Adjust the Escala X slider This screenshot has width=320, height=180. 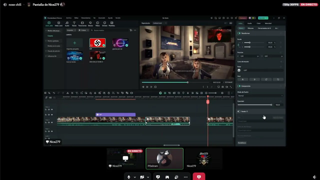tap(254, 43)
